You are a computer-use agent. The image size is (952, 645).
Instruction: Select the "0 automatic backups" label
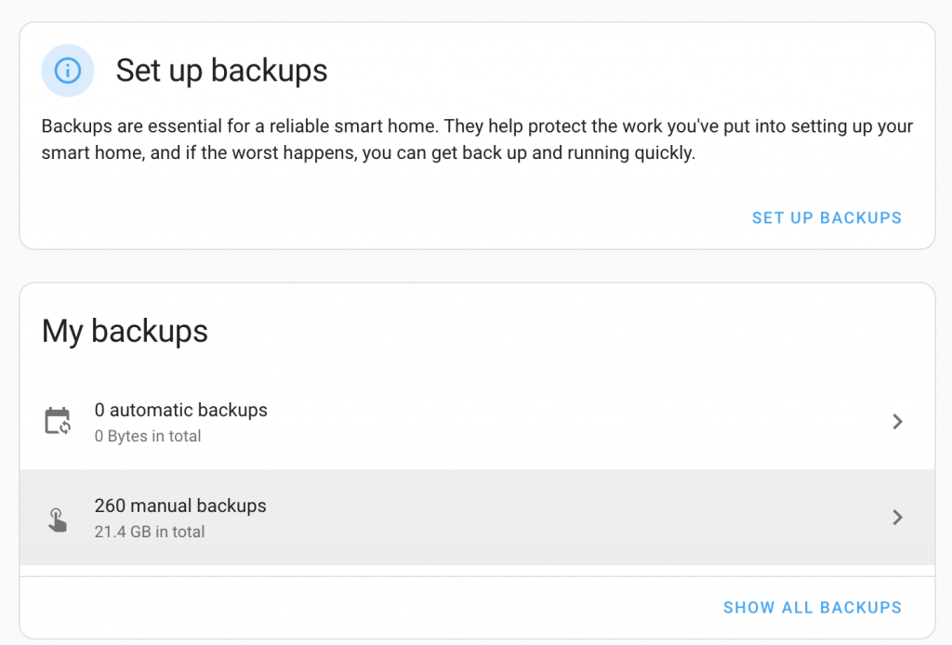pos(180,410)
